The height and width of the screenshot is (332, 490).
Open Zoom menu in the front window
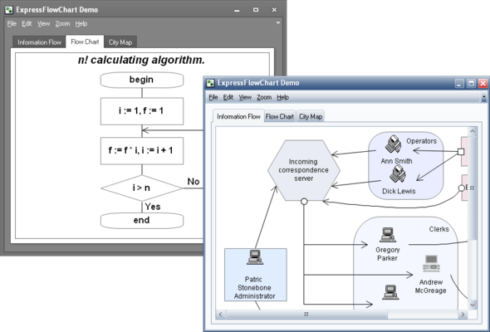[264, 97]
